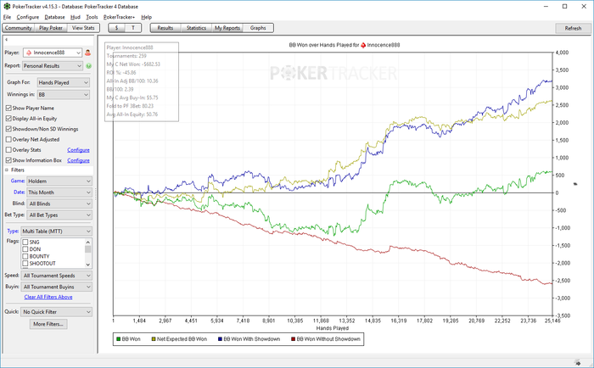Check the BOUNTY flag
This screenshot has width=594, height=368.
pyautogui.click(x=25, y=256)
